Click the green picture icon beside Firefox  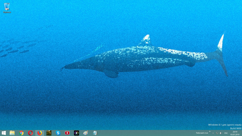pos(49,133)
